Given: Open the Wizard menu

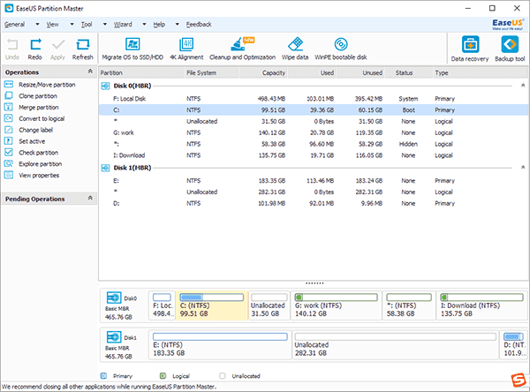Looking at the screenshot, I should pos(125,24).
